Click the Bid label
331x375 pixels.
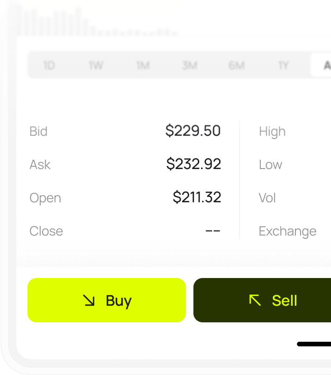38,131
